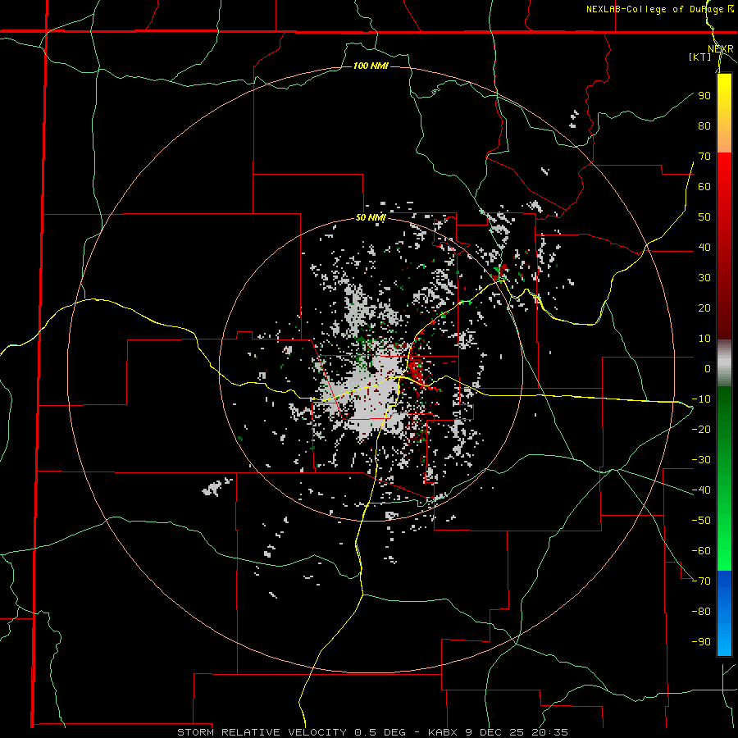Click the "100 NMI" range ring label
Viewport: 738px width, 738px height.
pyautogui.click(x=371, y=66)
